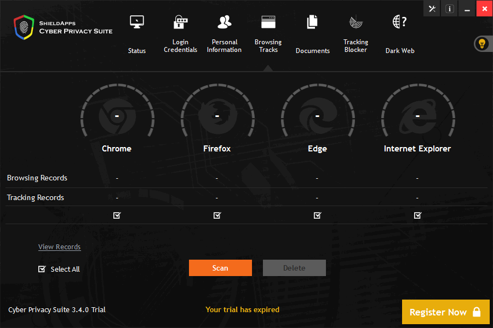Open the Documents pages icon
The image size is (493, 328).
click(x=312, y=22)
